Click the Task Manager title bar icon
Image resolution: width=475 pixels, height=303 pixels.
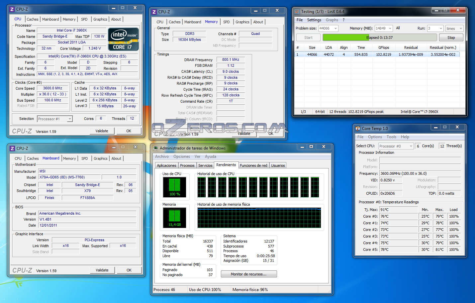point(155,148)
